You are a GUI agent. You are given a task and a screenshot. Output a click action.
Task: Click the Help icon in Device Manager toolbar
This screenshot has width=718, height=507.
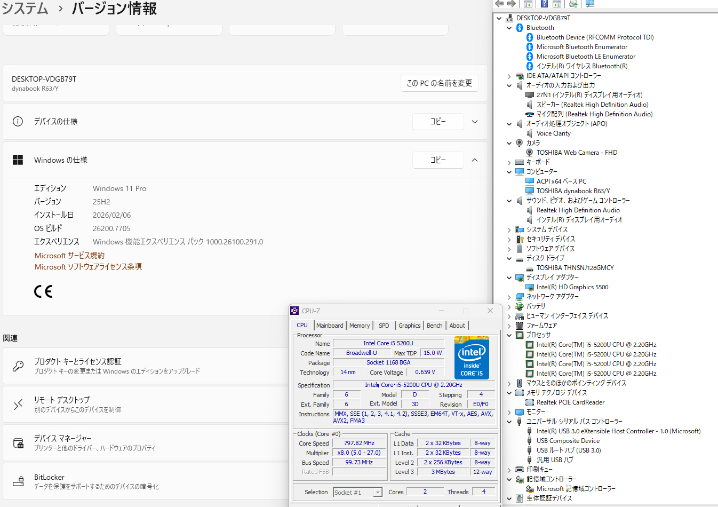point(544,4)
